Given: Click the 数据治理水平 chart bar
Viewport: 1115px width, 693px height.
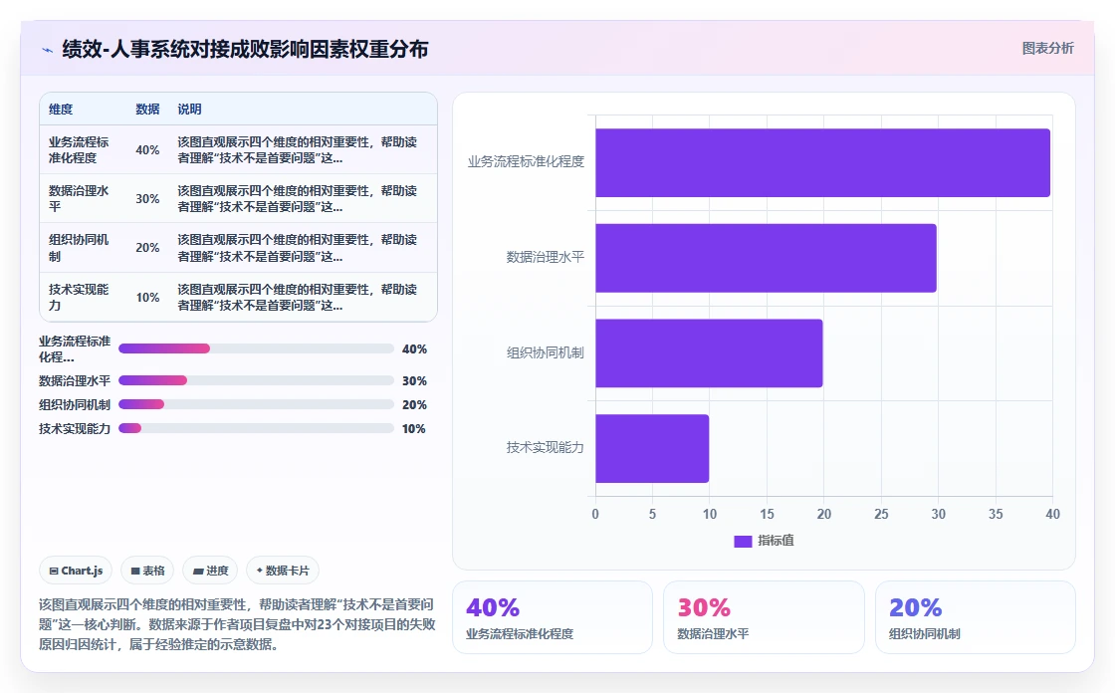Looking at the screenshot, I should click(x=766, y=258).
